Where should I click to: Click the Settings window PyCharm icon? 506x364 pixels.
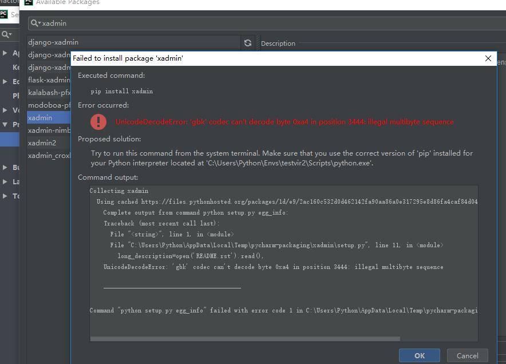click(x=3, y=14)
